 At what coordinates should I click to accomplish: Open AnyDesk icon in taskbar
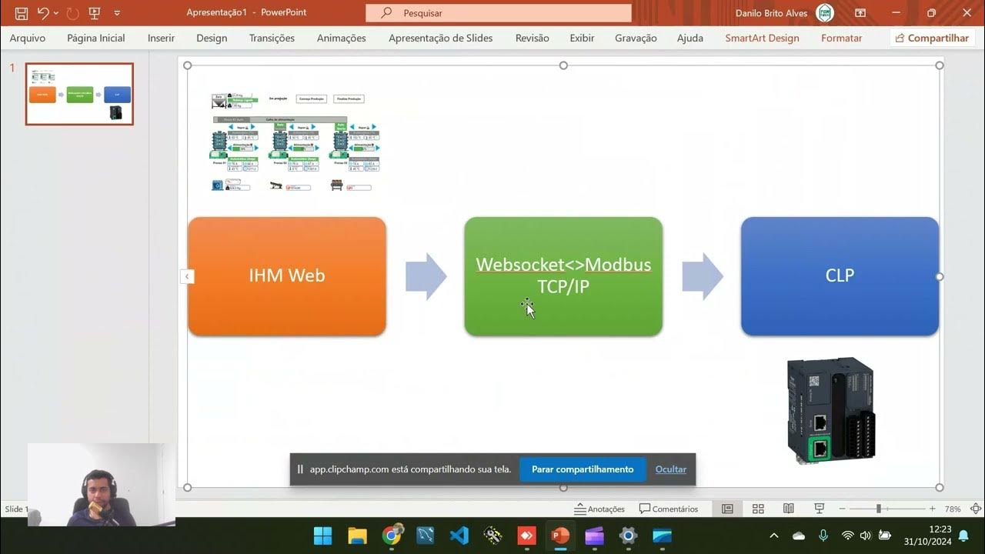(527, 536)
